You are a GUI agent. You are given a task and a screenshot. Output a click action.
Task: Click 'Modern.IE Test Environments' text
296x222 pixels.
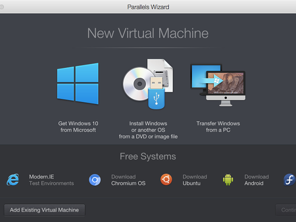pos(52,180)
